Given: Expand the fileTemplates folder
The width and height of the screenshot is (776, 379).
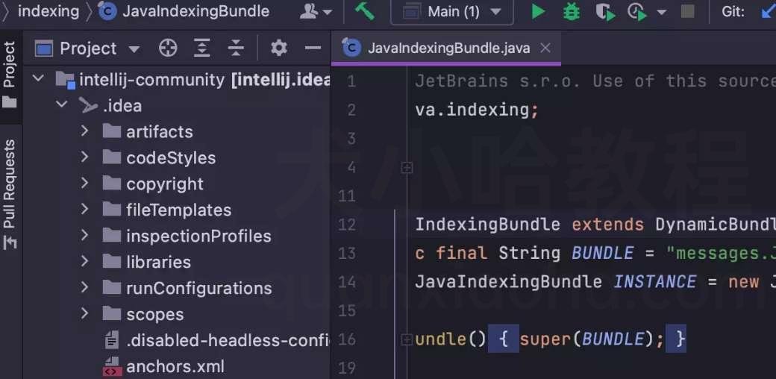Looking at the screenshot, I should [84, 209].
